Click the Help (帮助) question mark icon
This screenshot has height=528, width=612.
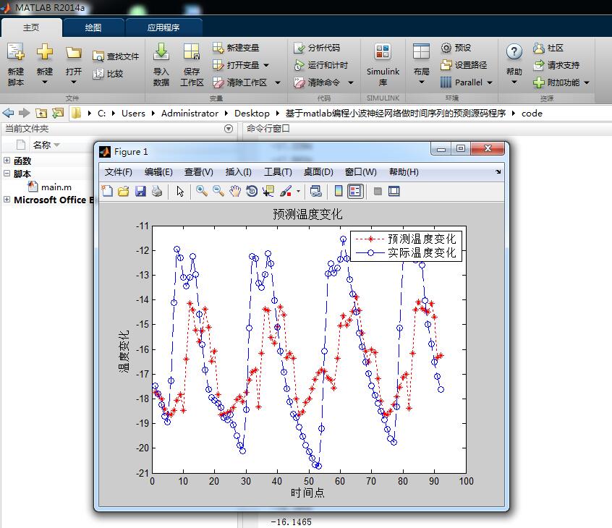pos(514,51)
